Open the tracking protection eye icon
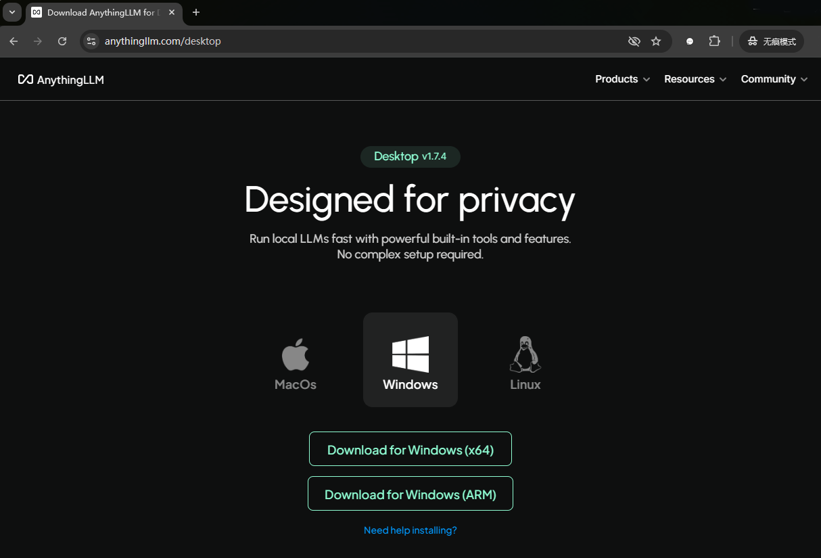 coord(634,41)
